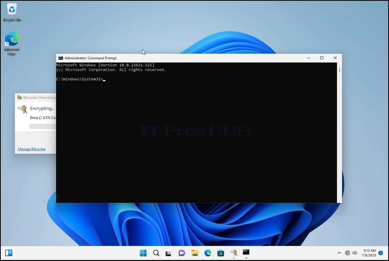This screenshot has width=389, height=261.
Task: Open Microsoft Store from the taskbar
Action: [x=221, y=253]
